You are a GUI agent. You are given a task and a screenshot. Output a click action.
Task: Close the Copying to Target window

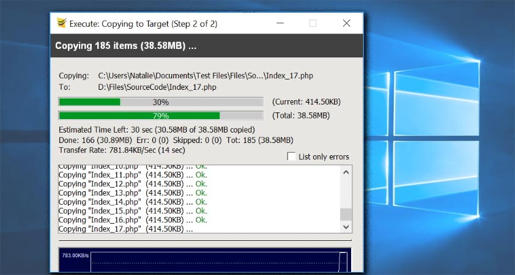pos(346,24)
